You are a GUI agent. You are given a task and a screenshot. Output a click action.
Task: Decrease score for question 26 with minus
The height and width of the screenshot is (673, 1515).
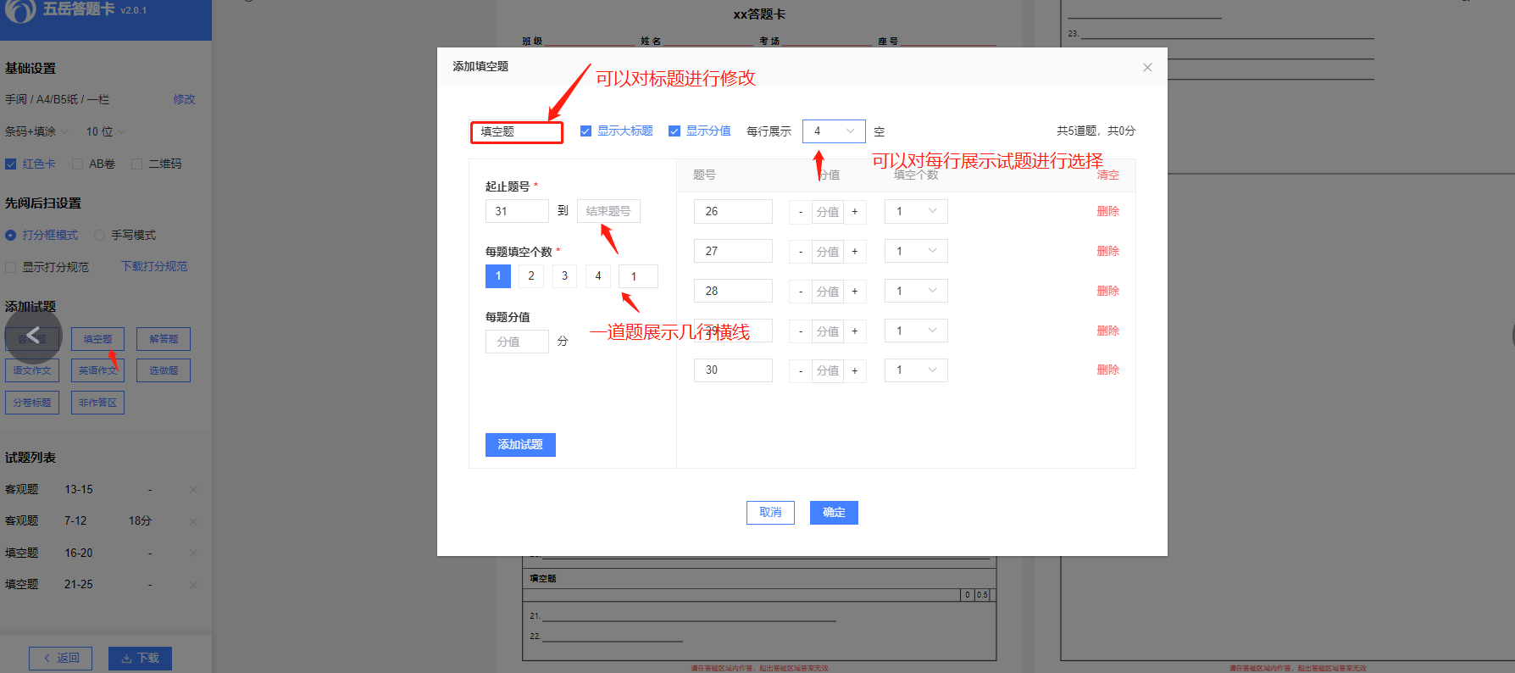pyautogui.click(x=801, y=212)
